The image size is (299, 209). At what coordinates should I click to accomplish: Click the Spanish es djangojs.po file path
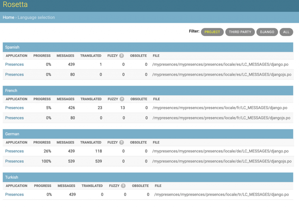(x=222, y=74)
